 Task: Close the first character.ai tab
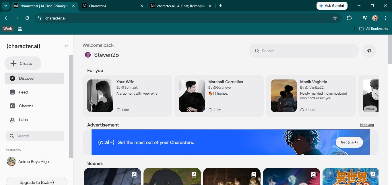coord(73,6)
